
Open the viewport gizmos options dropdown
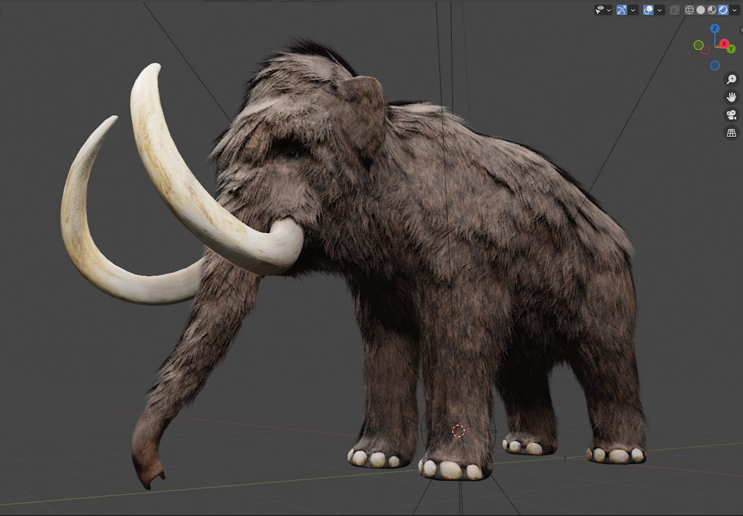[x=633, y=10]
